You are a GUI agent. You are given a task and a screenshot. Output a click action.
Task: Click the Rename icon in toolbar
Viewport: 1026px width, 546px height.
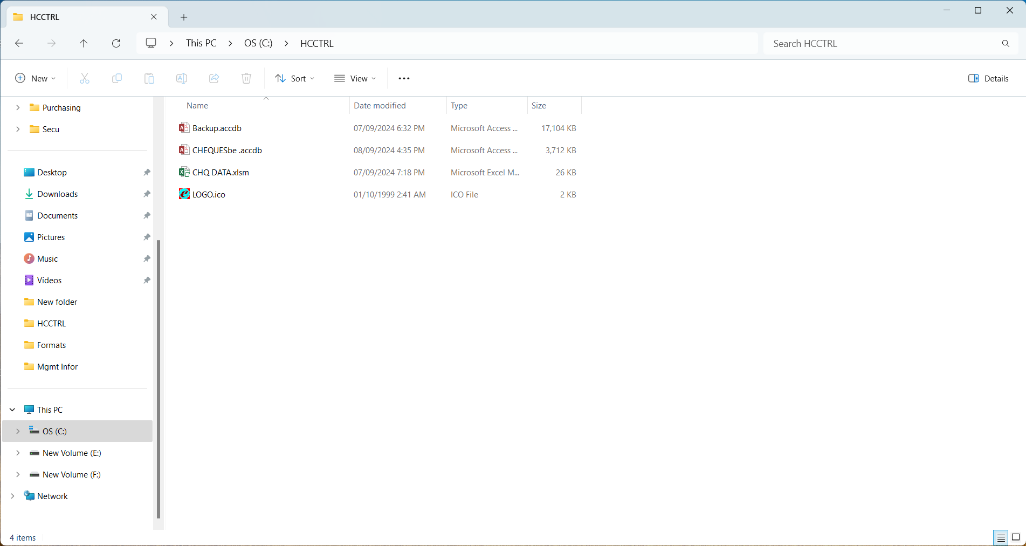182,79
